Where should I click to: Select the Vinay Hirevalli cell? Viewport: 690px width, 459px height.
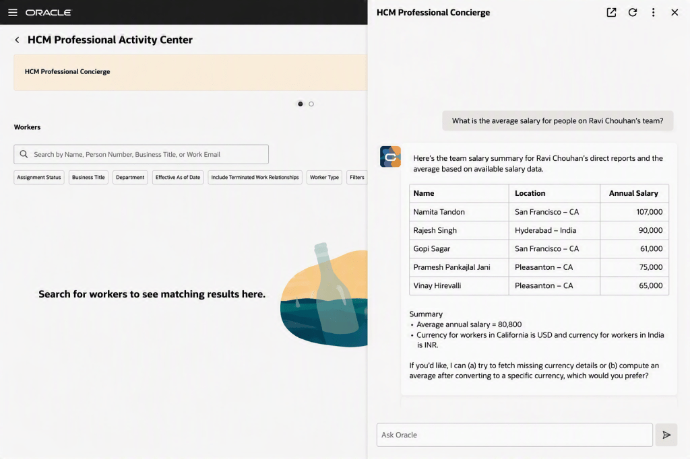459,286
